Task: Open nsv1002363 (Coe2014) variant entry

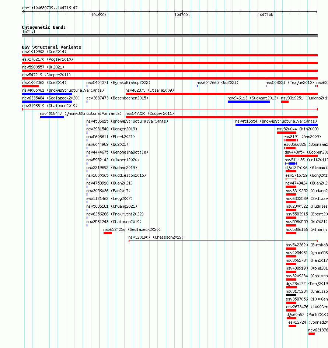Action: pyautogui.click(x=44, y=82)
